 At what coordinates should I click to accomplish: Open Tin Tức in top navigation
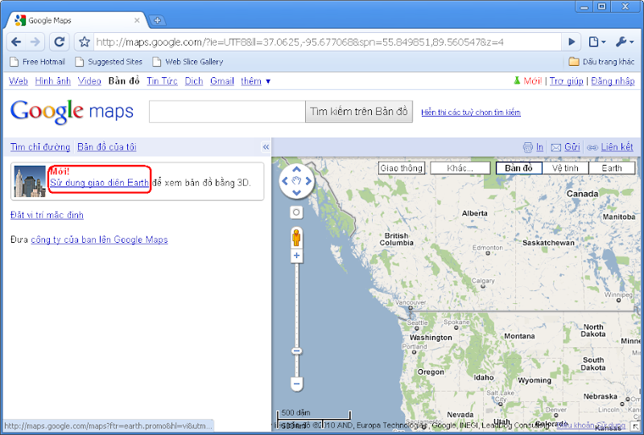tap(163, 81)
